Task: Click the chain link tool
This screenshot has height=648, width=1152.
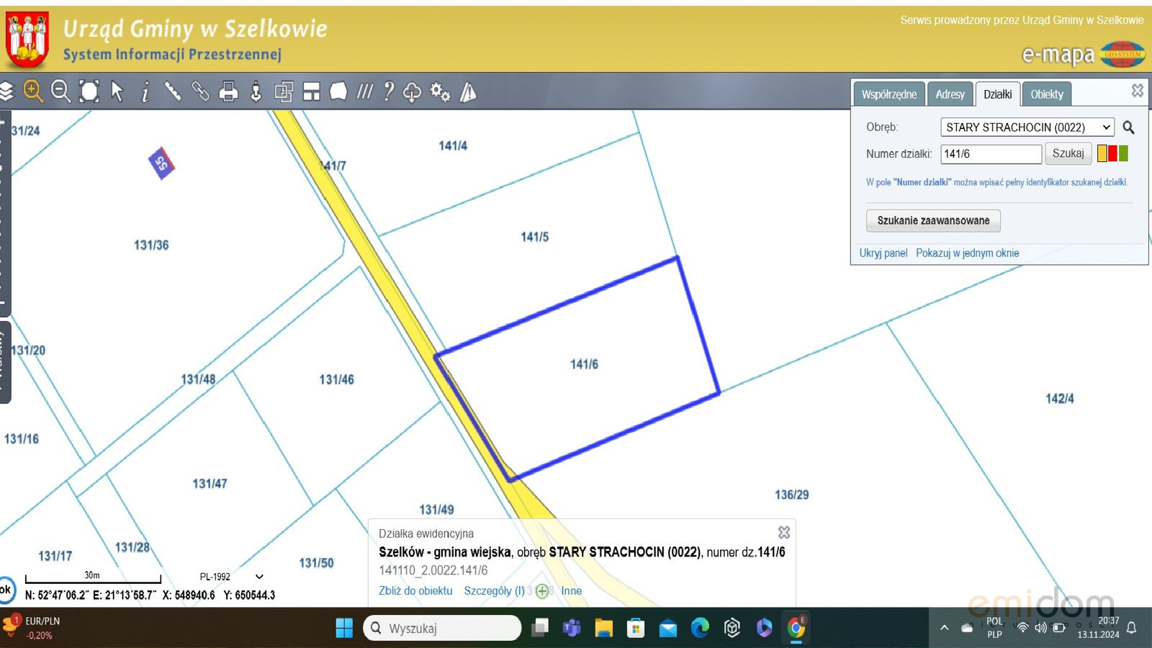Action: [200, 91]
